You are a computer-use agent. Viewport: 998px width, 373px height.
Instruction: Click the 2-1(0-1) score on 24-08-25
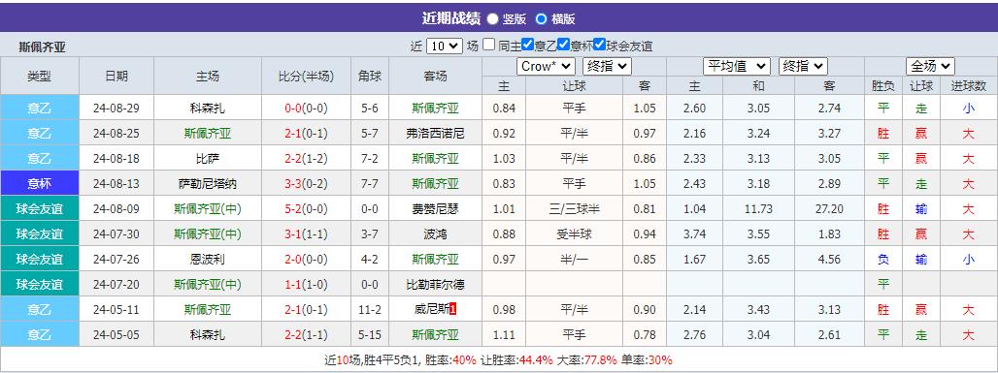tap(306, 134)
